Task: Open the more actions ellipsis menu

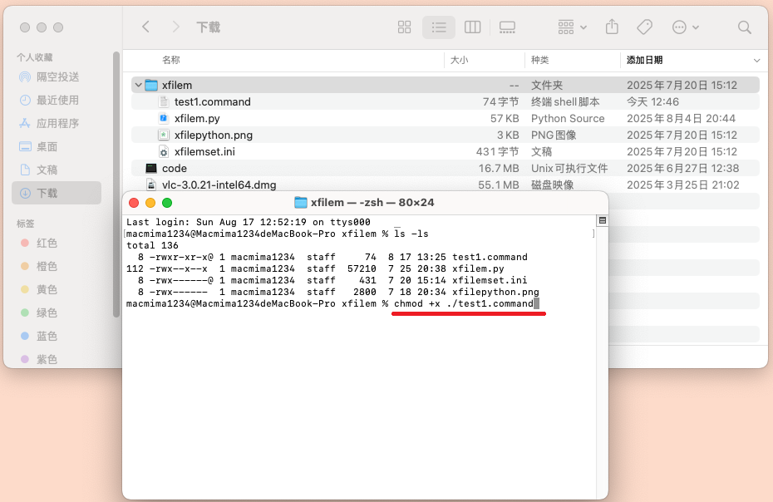Action: click(684, 27)
